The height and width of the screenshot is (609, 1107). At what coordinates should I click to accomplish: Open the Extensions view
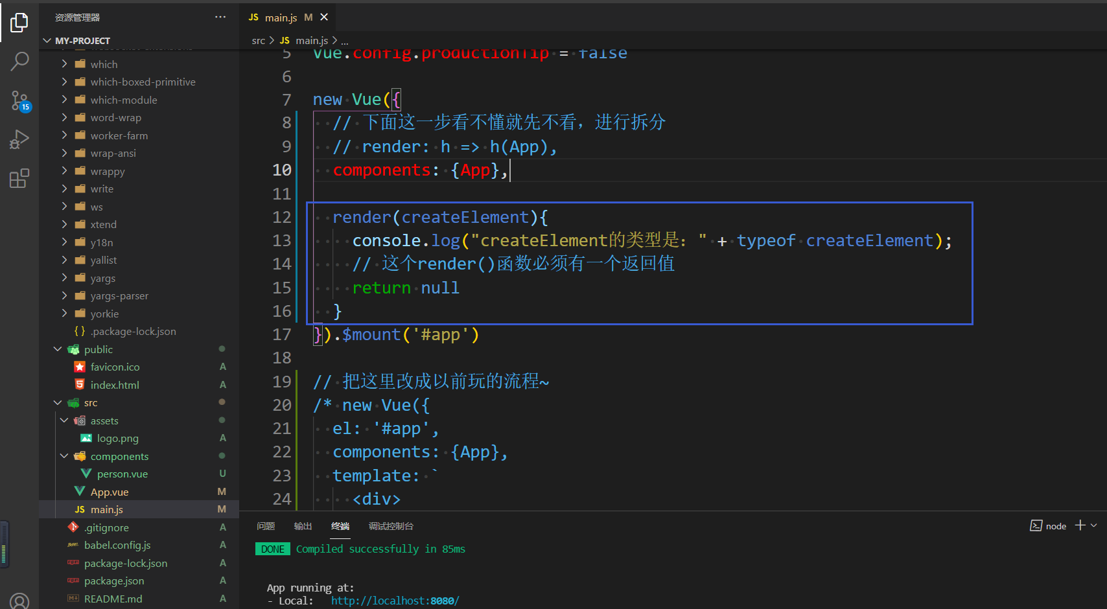pos(19,178)
